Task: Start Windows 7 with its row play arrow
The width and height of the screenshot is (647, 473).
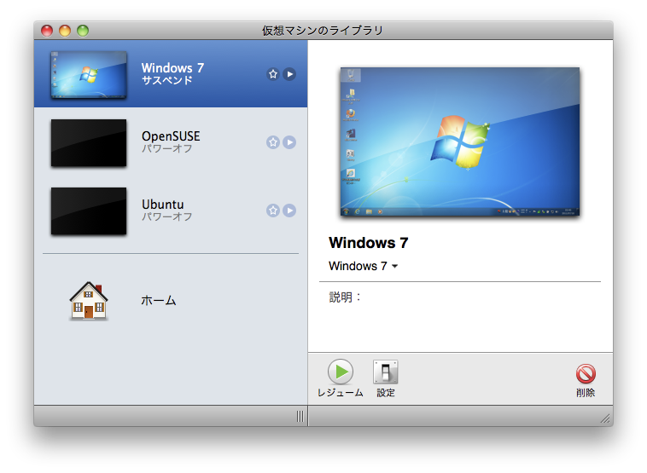Action: click(x=289, y=74)
